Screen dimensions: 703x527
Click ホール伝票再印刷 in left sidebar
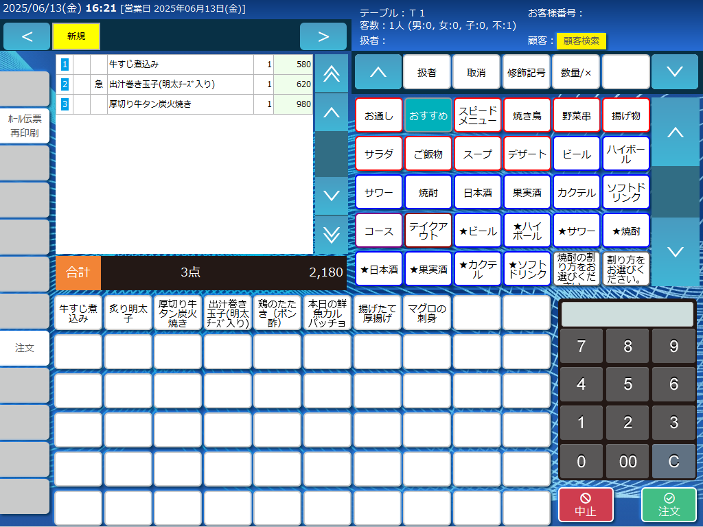click(25, 126)
